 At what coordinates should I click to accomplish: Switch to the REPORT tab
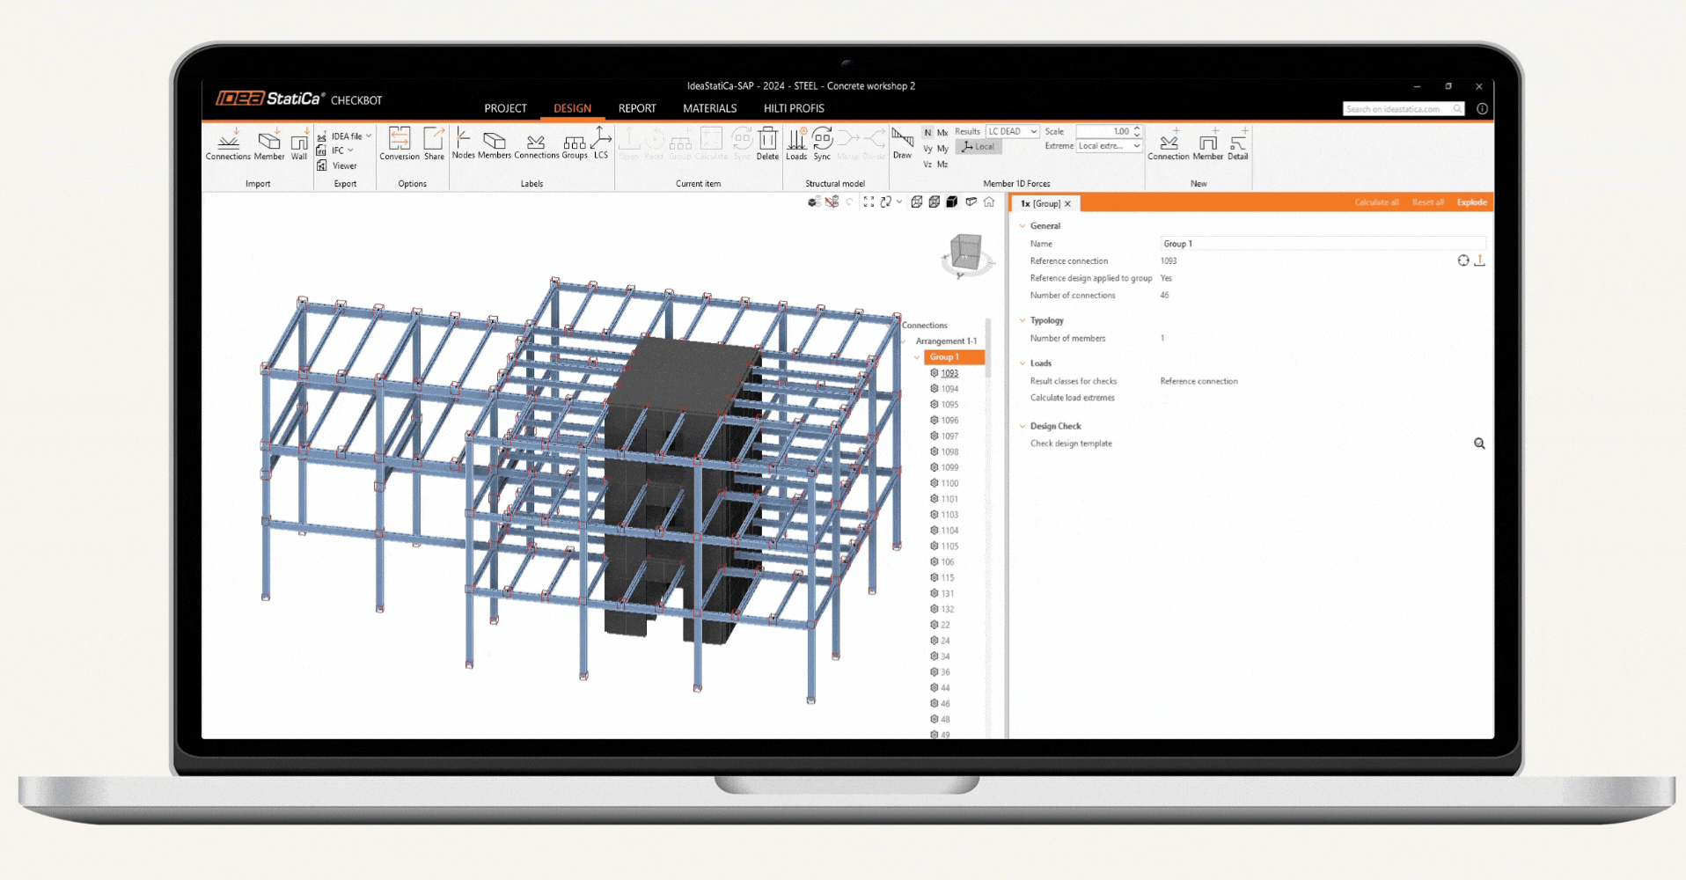click(637, 108)
